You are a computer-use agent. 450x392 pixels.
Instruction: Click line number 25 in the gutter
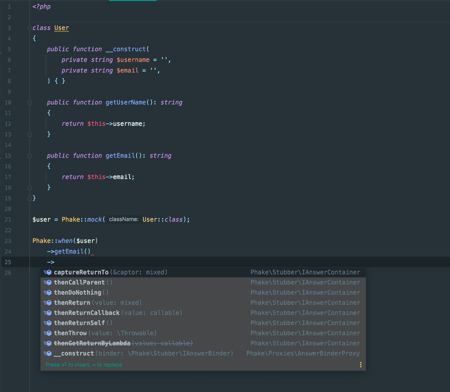(8, 262)
